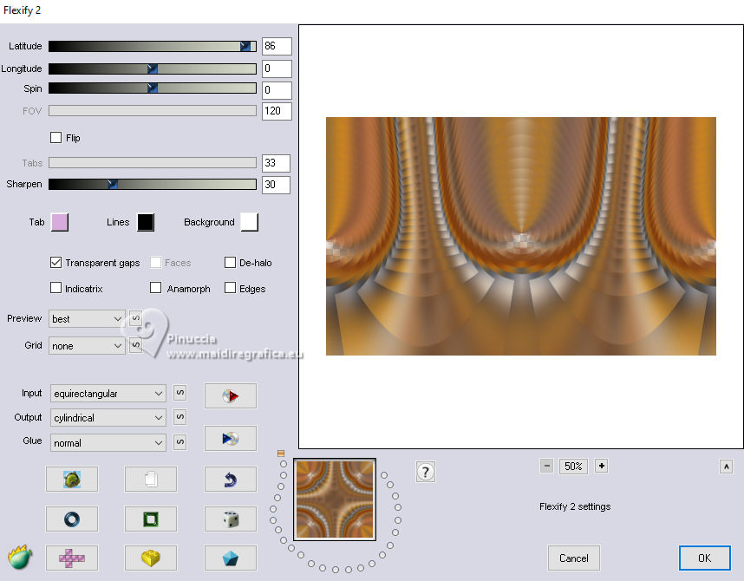Image resolution: width=744 pixels, height=581 pixels.
Task: Pick the Lines color swatch
Action: click(146, 222)
